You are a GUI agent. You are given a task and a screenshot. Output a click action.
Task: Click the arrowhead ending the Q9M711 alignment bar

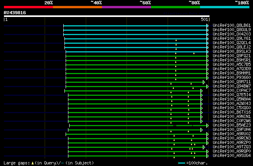[204, 82]
